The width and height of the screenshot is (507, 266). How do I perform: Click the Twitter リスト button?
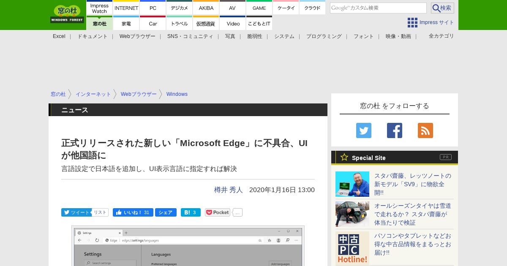pyautogui.click(x=100, y=212)
